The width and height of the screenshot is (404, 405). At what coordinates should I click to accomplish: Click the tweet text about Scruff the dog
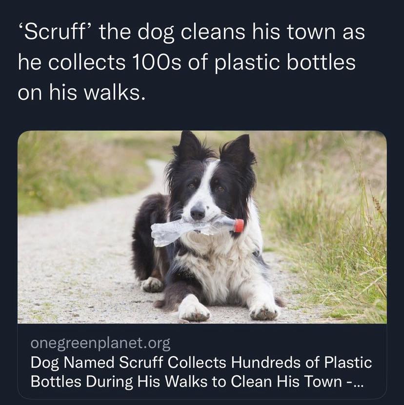click(191, 62)
